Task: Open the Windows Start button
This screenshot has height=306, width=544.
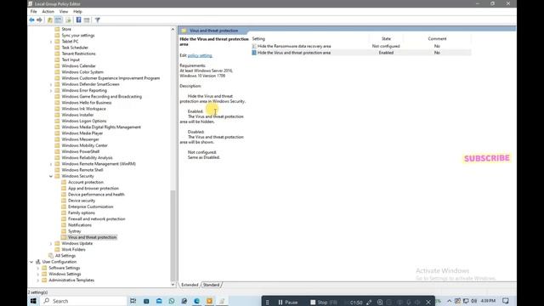Action: pos(33,301)
